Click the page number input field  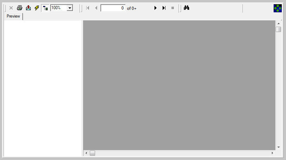pyautogui.click(x=113, y=8)
